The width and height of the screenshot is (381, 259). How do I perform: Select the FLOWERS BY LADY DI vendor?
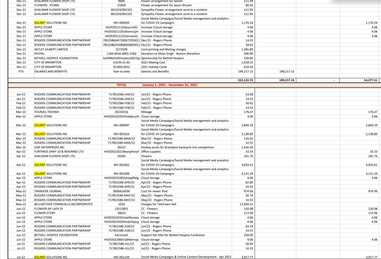[49, 209]
